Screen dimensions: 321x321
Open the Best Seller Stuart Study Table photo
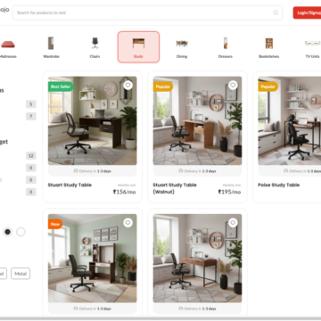pos(93,120)
